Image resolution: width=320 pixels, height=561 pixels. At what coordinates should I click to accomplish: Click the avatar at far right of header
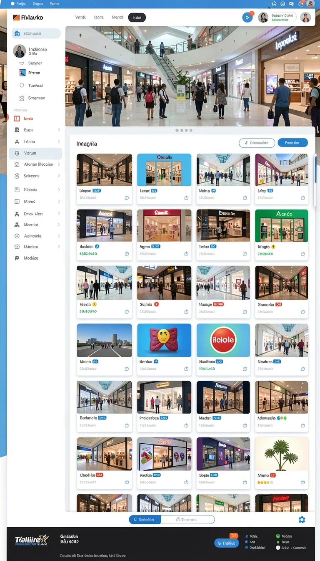pos(305,18)
